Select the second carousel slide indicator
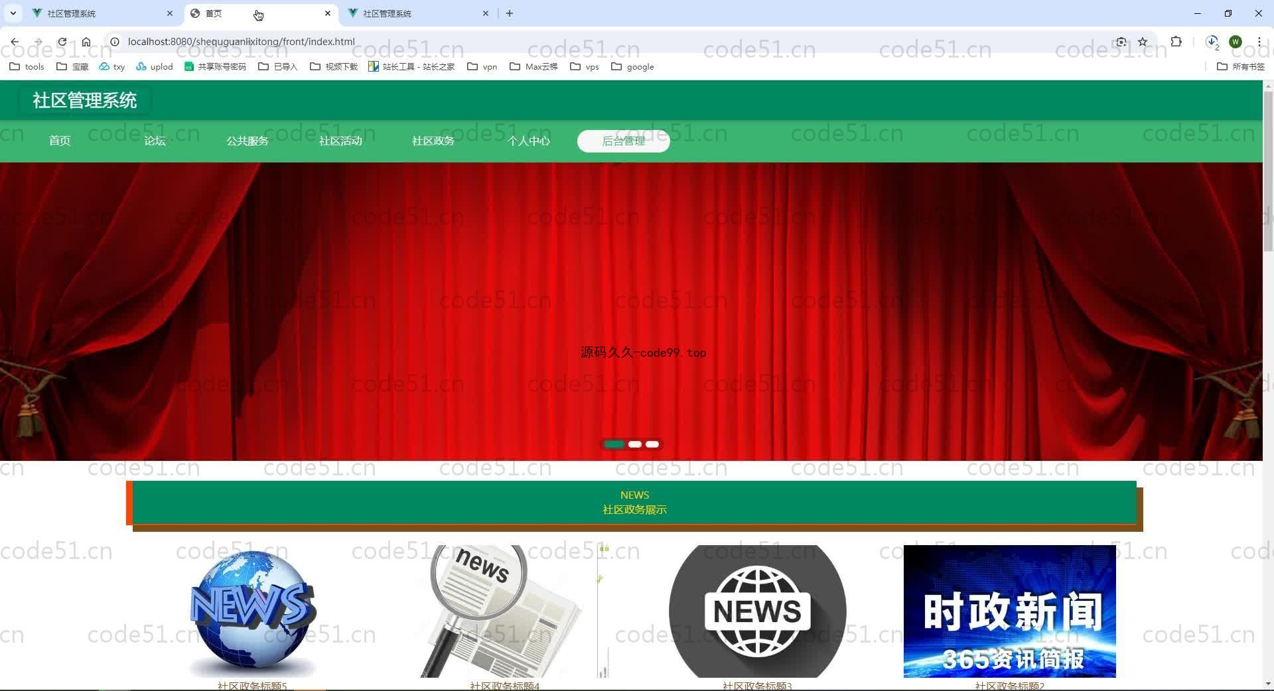Viewport: 1274px width, 691px height. (x=635, y=444)
